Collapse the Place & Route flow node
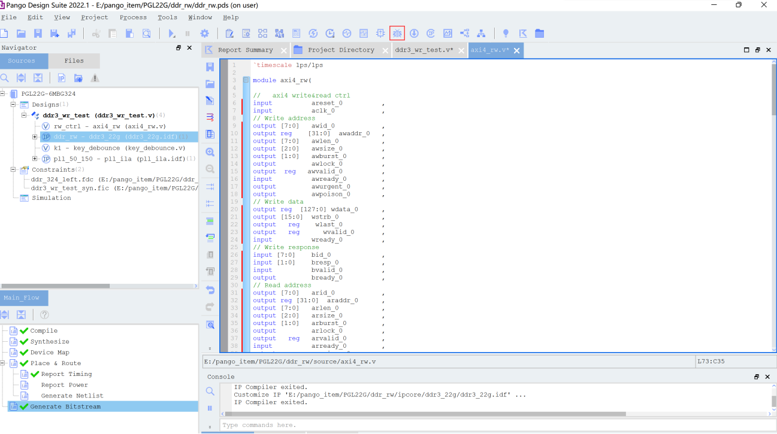 pos(3,363)
